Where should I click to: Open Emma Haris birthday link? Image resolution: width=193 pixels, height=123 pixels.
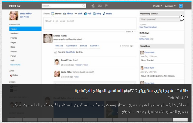144,39
